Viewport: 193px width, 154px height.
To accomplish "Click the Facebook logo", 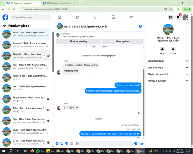I will (x=5, y=17).
